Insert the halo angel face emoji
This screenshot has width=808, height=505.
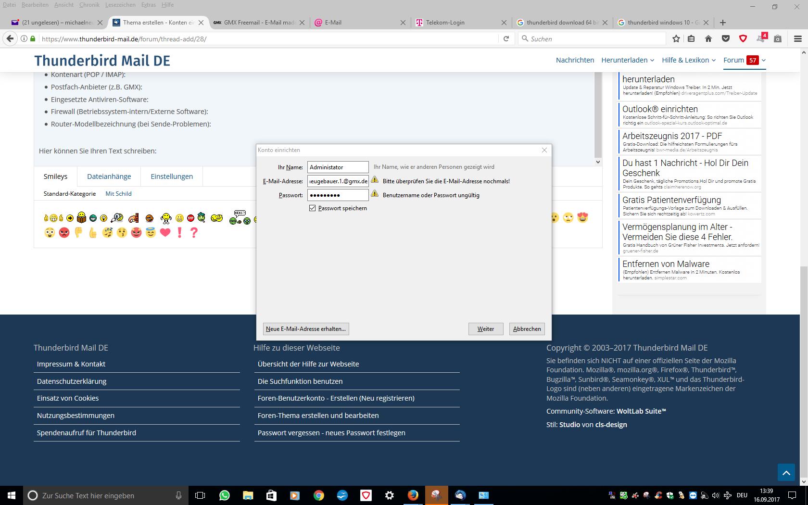point(151,233)
